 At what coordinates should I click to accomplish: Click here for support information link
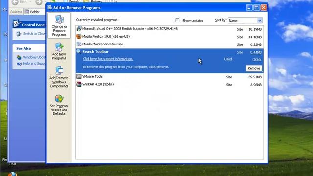coord(108,59)
